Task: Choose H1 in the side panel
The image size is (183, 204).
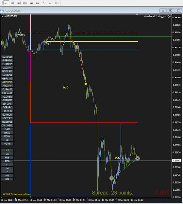Action: (7, 165)
